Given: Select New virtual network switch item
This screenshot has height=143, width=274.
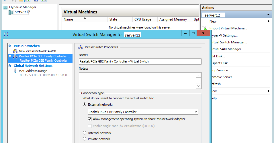Looking at the screenshot, I should (37, 51).
